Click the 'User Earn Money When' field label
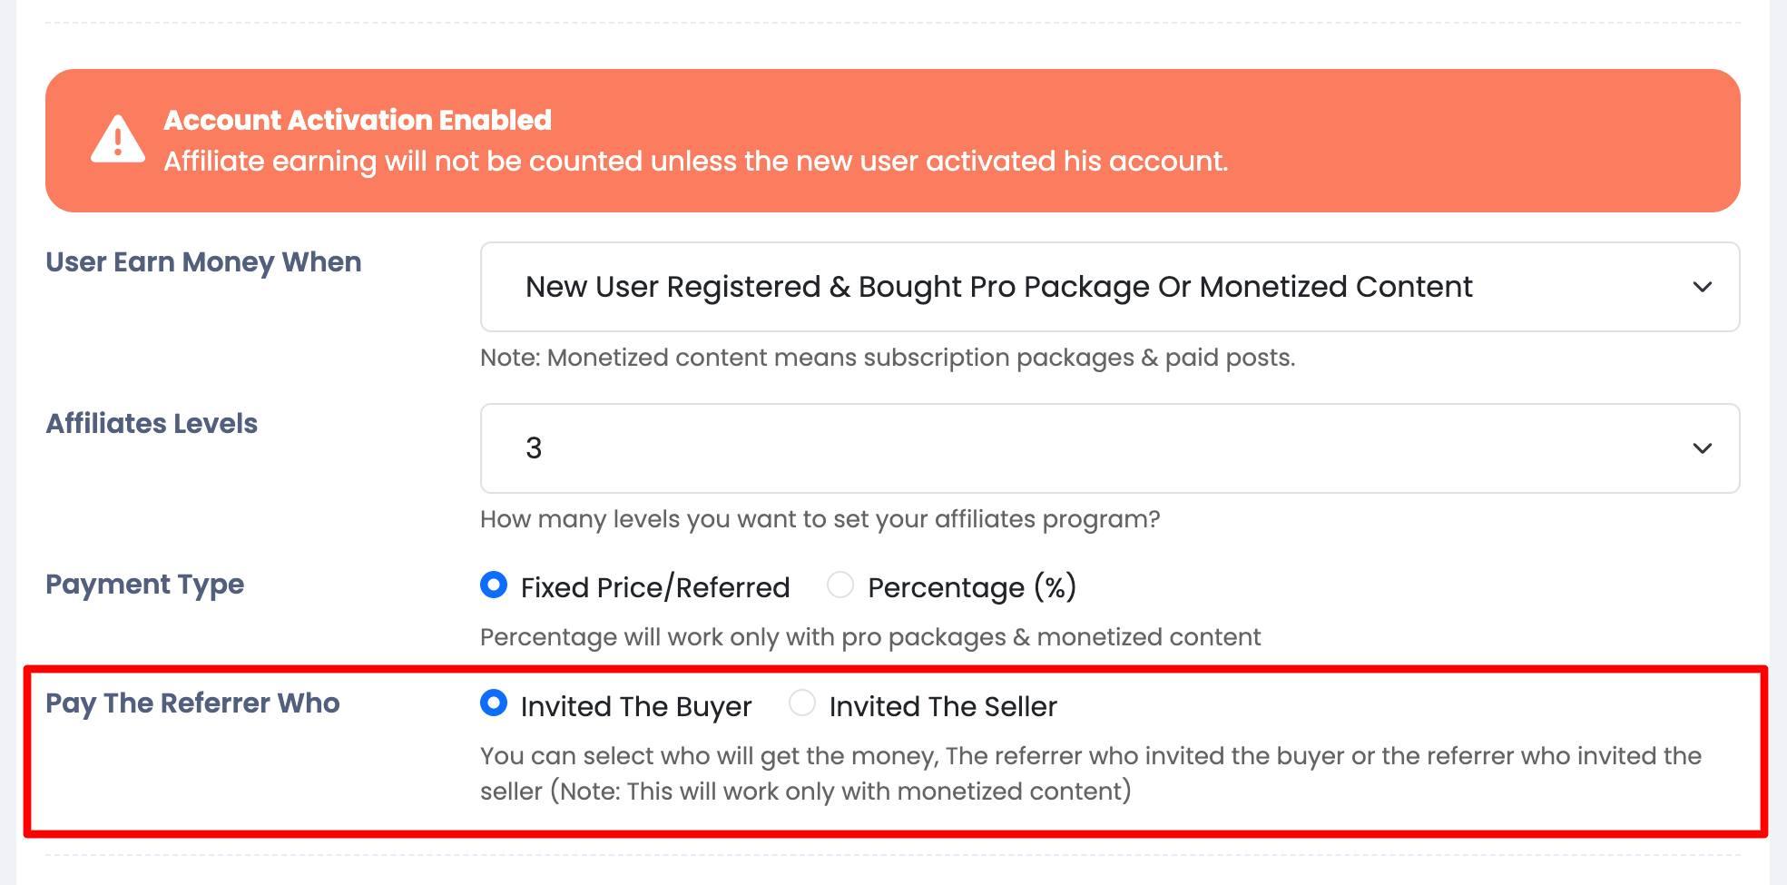Image resolution: width=1787 pixels, height=885 pixels. click(203, 262)
